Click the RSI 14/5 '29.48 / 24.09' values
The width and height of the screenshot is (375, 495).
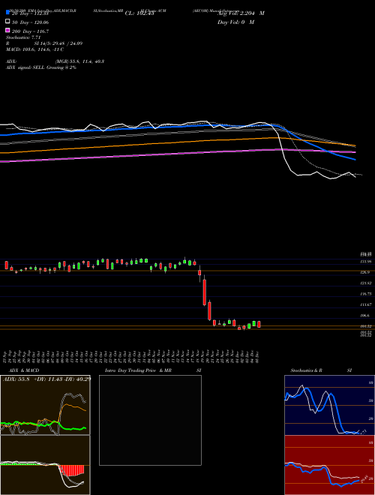(x=67, y=43)
